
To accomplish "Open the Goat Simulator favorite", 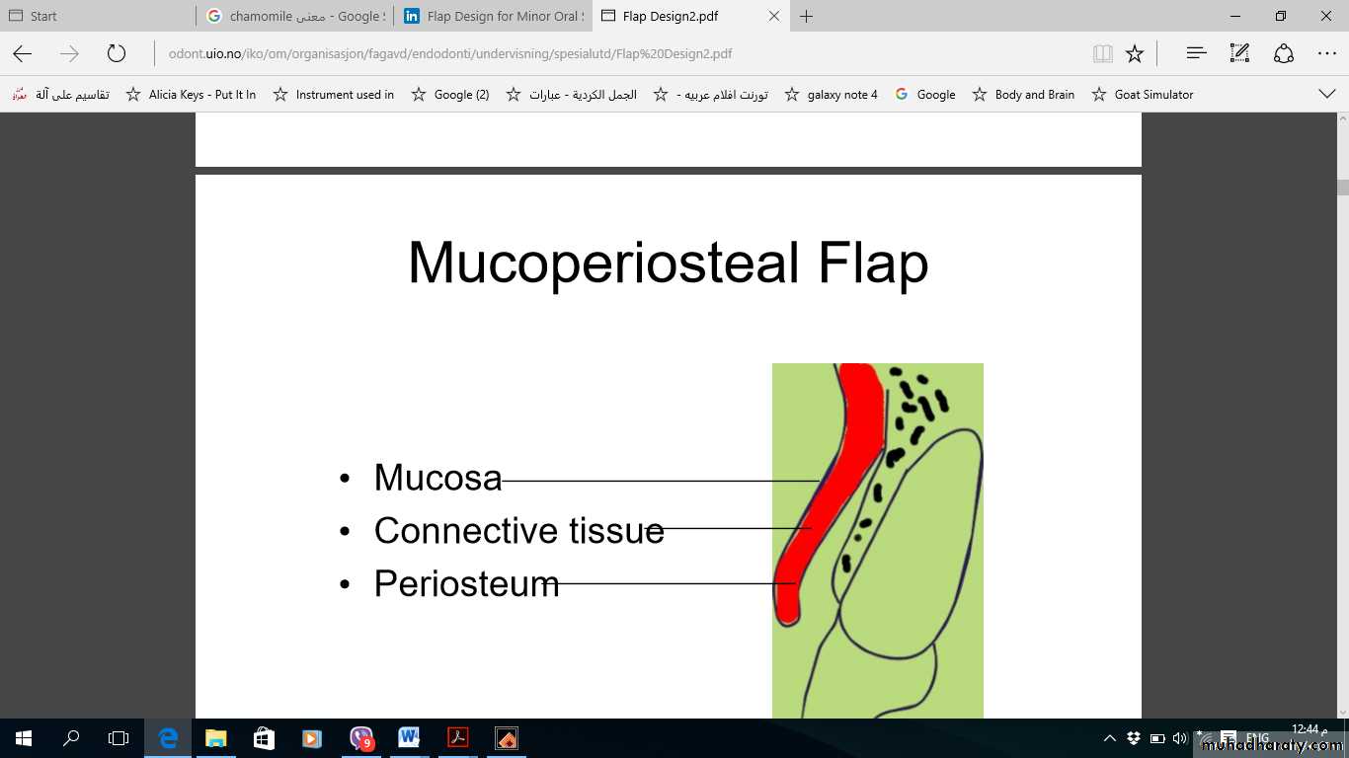I will click(1143, 95).
